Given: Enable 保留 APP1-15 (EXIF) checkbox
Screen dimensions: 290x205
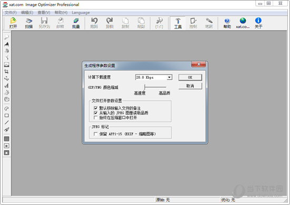Looking at the screenshot, I should point(95,134).
